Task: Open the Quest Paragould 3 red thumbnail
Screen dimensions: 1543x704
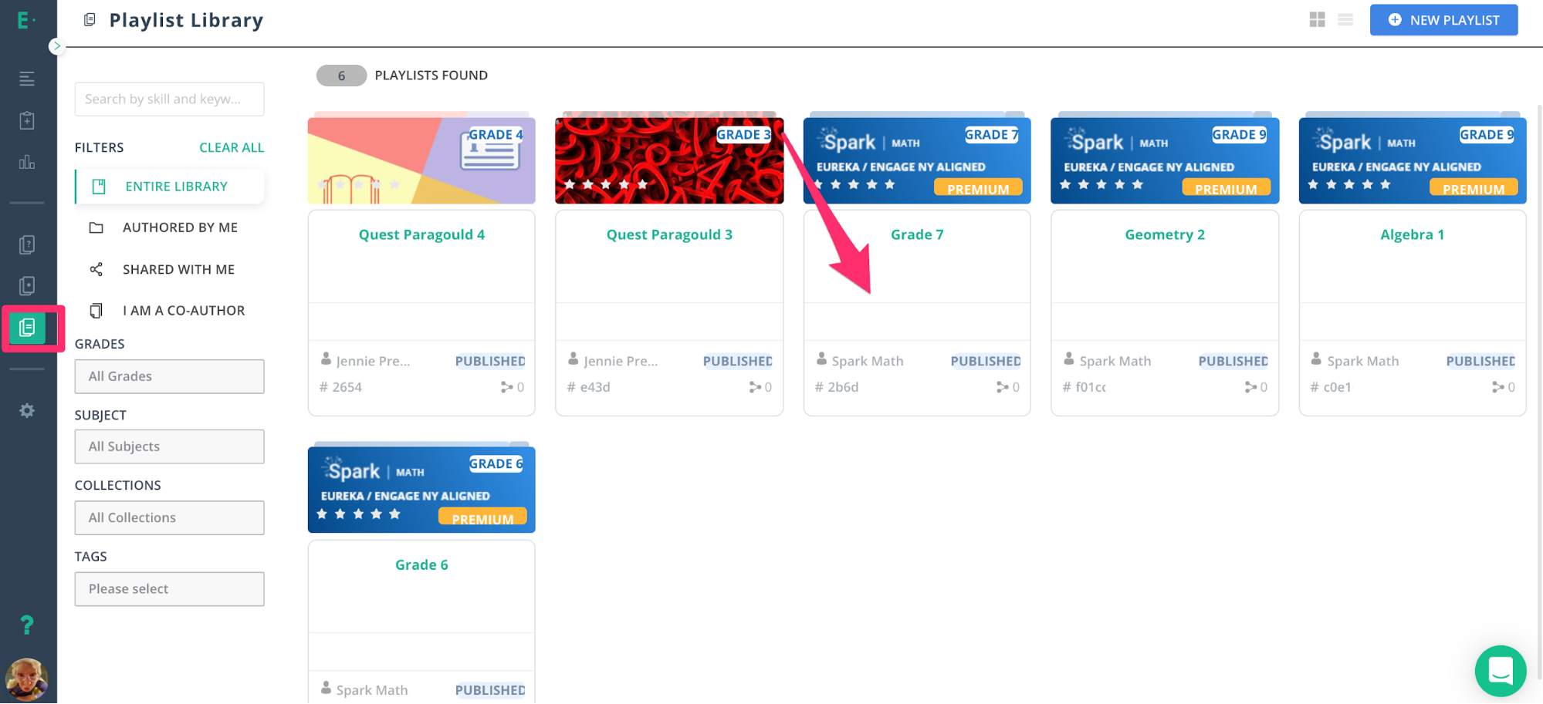Action: [669, 160]
